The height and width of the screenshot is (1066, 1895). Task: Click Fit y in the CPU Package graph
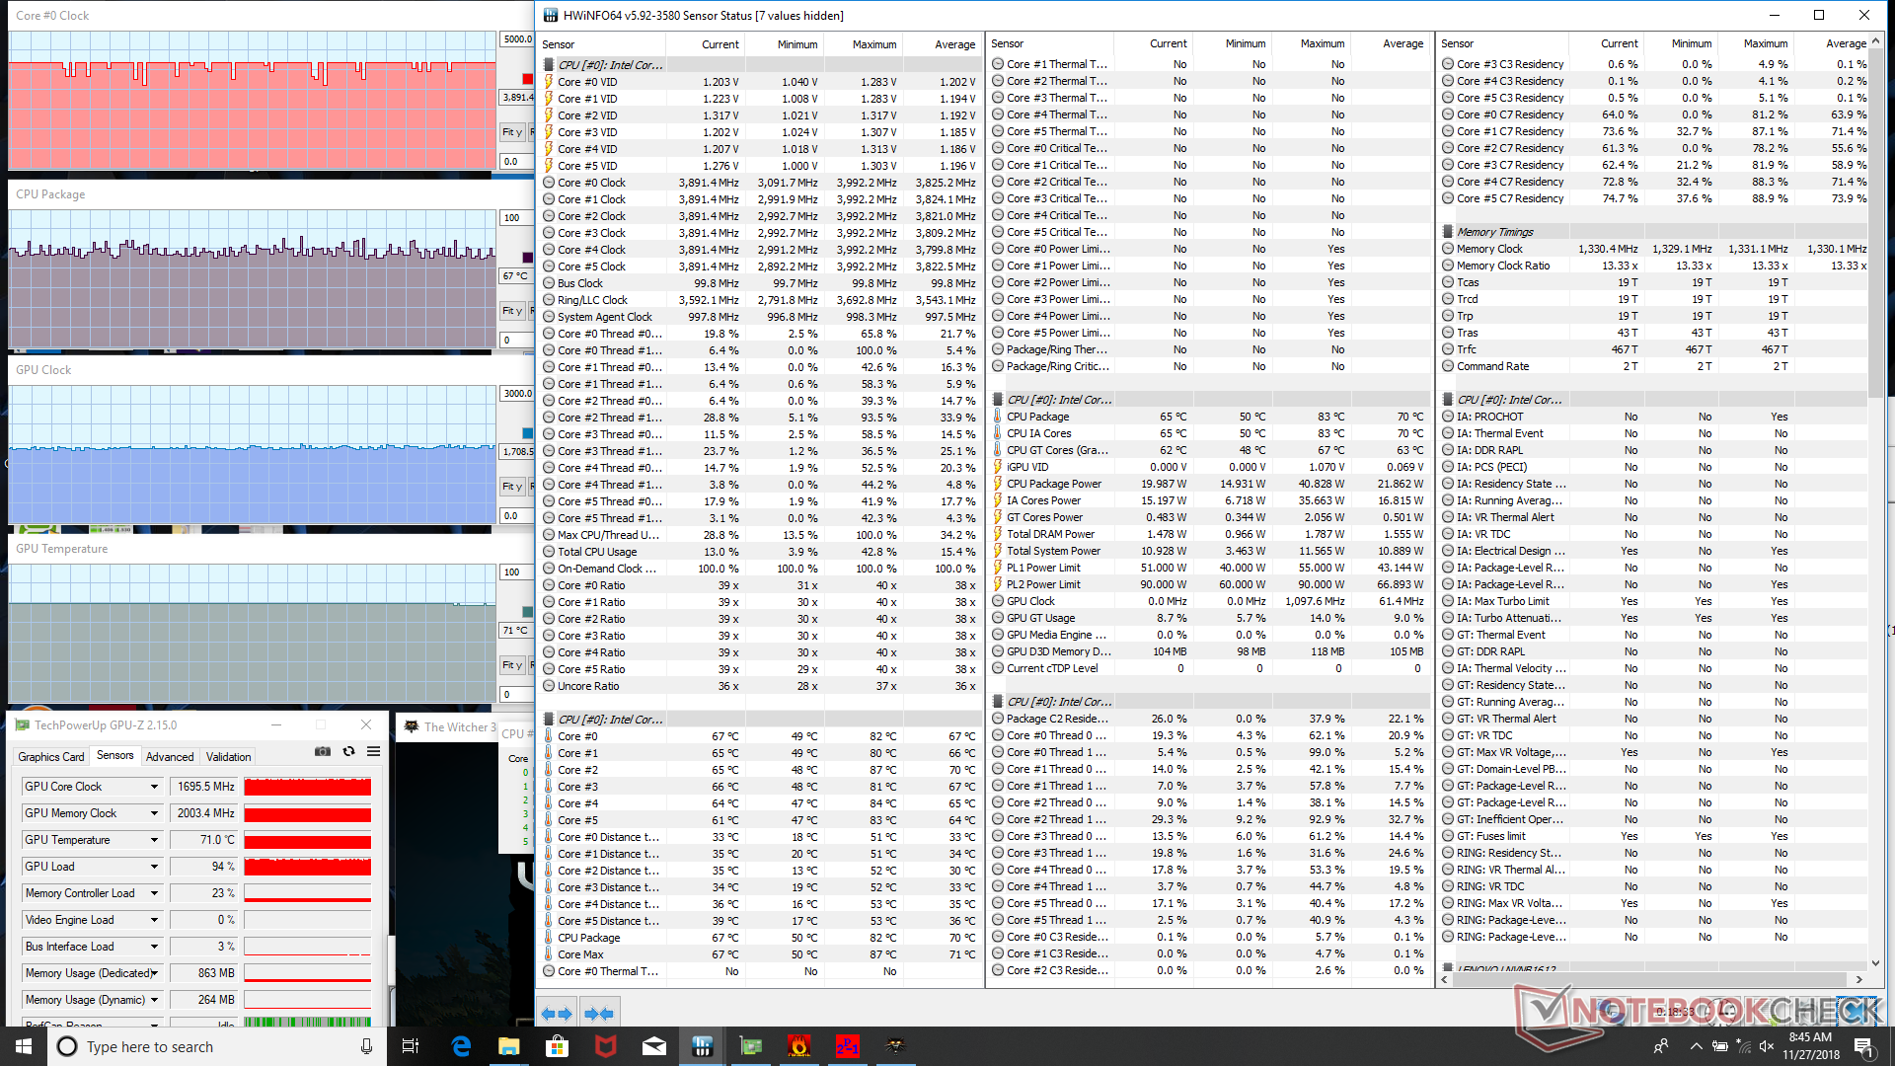pos(511,311)
